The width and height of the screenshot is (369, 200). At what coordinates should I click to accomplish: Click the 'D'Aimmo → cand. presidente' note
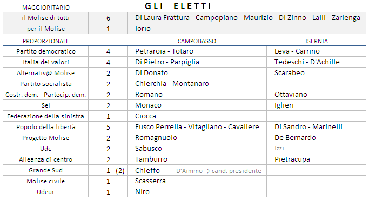click(x=219, y=171)
